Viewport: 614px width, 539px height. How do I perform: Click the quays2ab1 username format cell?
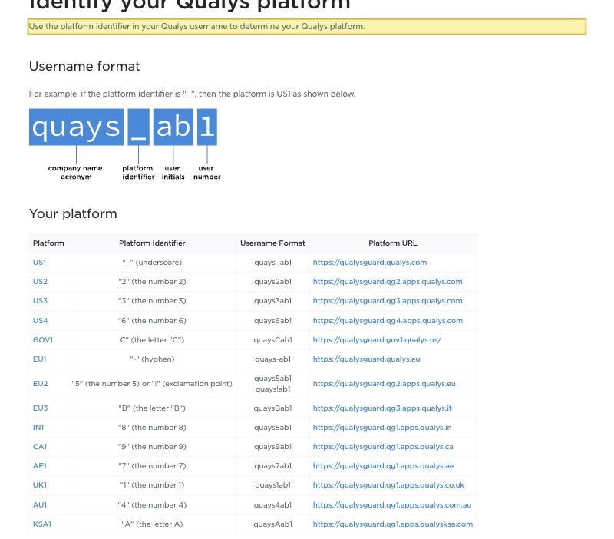[272, 281]
